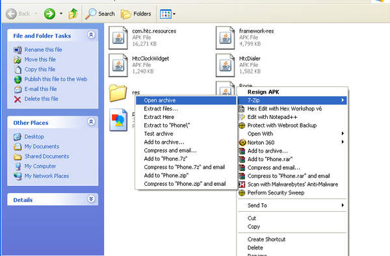390x256 pixels.
Task: Choose Protect with Webroot Backup
Action: tap(292, 125)
